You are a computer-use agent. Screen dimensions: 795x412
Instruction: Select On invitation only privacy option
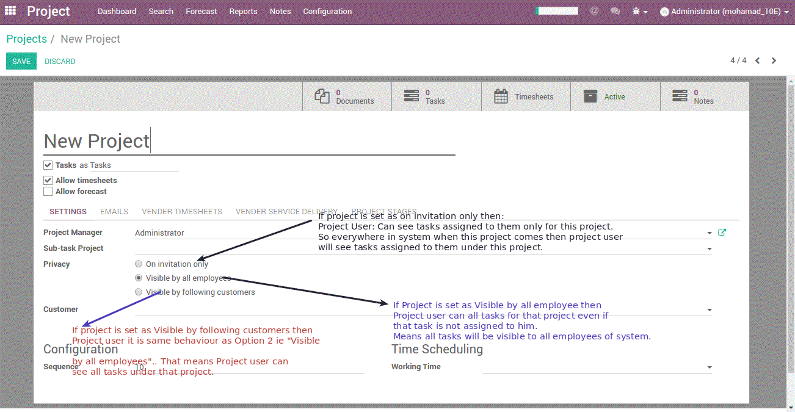click(139, 264)
